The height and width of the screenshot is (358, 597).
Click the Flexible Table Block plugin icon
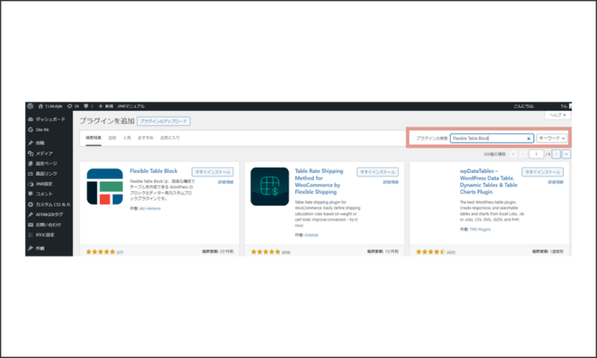(105, 186)
